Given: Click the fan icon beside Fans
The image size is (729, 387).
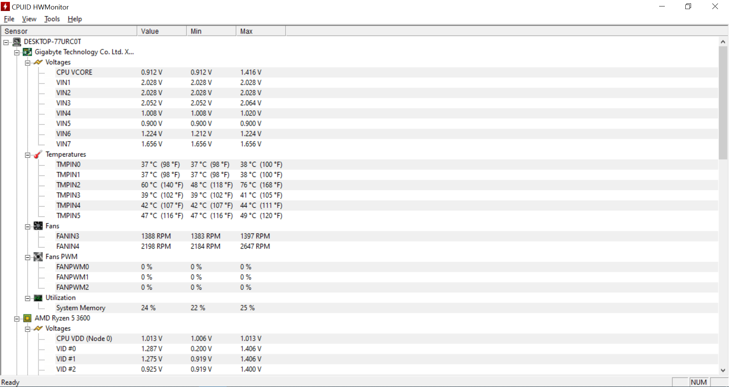Looking at the screenshot, I should click(x=38, y=226).
